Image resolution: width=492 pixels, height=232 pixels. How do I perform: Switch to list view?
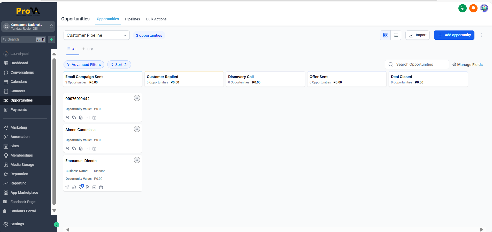point(396,35)
